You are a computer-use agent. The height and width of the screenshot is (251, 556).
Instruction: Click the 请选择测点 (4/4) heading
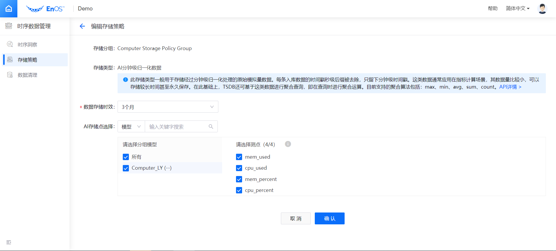point(255,144)
